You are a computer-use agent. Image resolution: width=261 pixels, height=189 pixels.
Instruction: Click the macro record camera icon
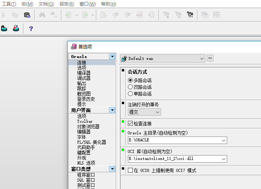pyautogui.click(x=166, y=15)
